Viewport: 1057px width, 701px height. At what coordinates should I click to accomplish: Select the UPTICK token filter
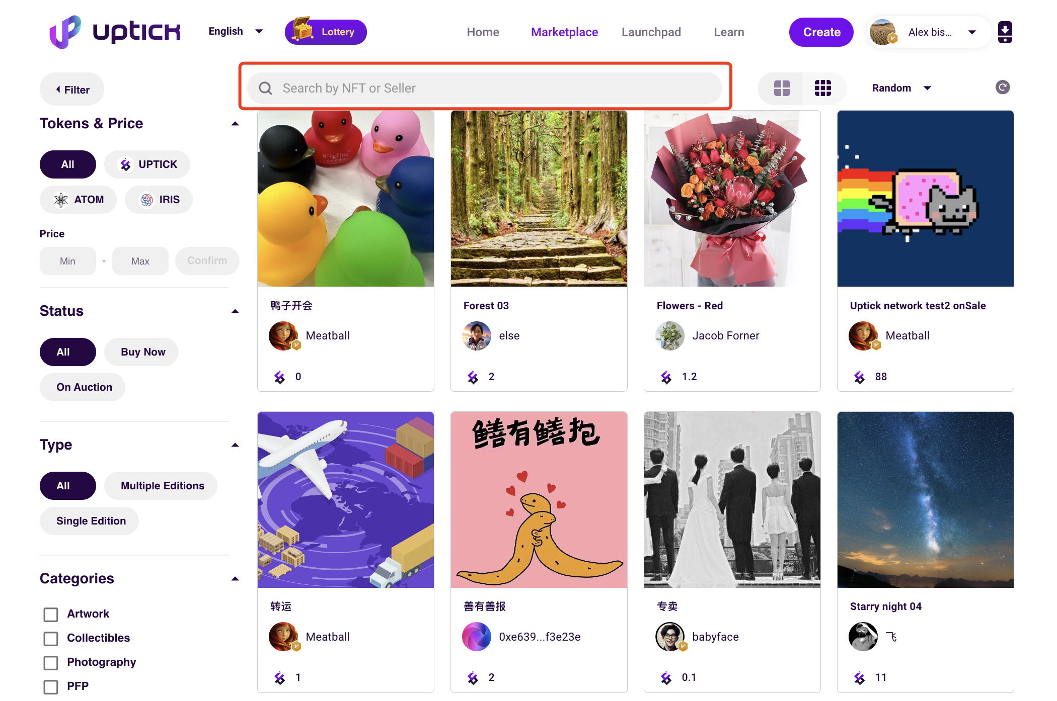pos(147,164)
